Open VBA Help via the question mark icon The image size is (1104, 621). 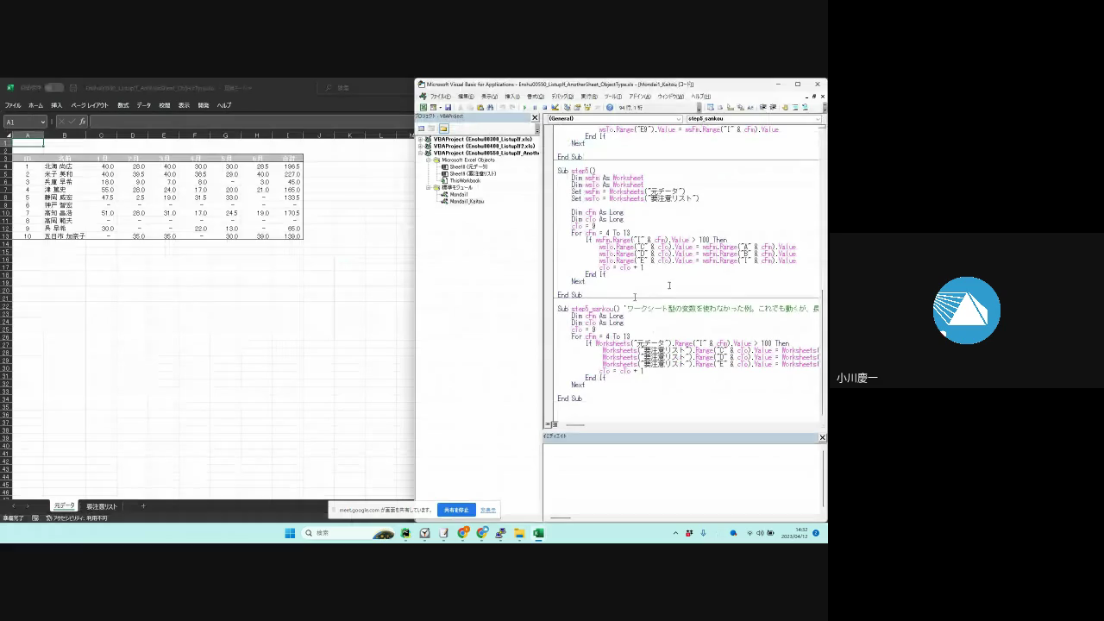point(610,108)
